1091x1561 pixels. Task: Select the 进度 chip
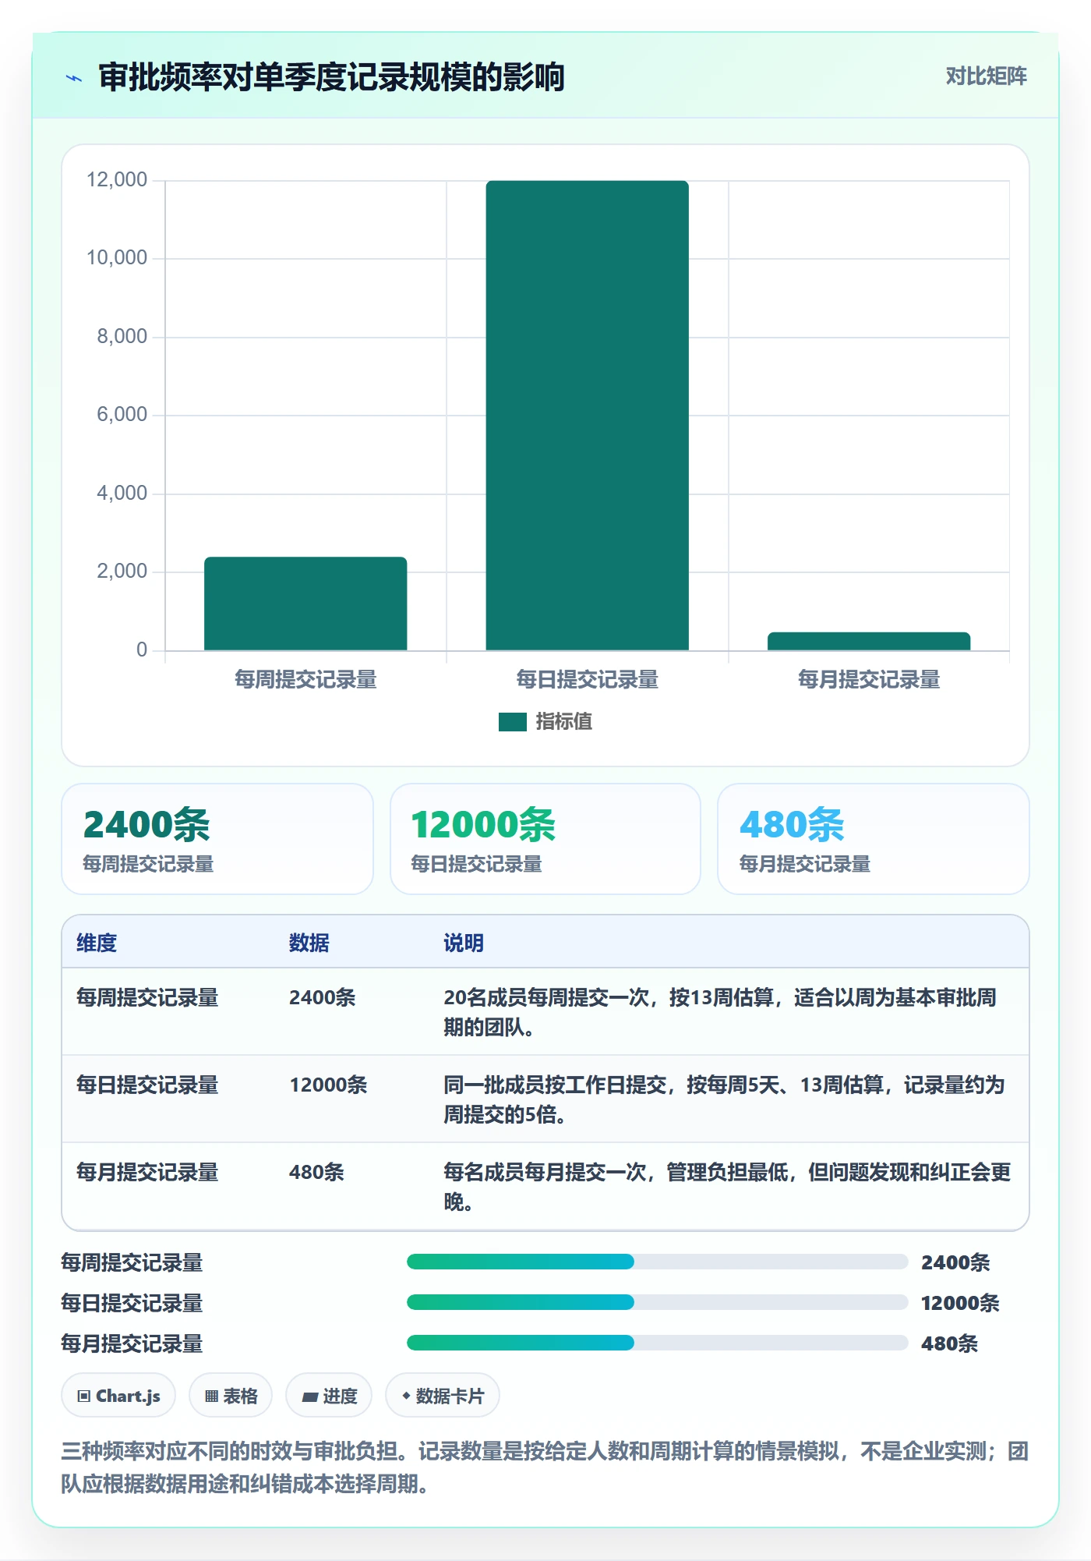pyautogui.click(x=329, y=1396)
